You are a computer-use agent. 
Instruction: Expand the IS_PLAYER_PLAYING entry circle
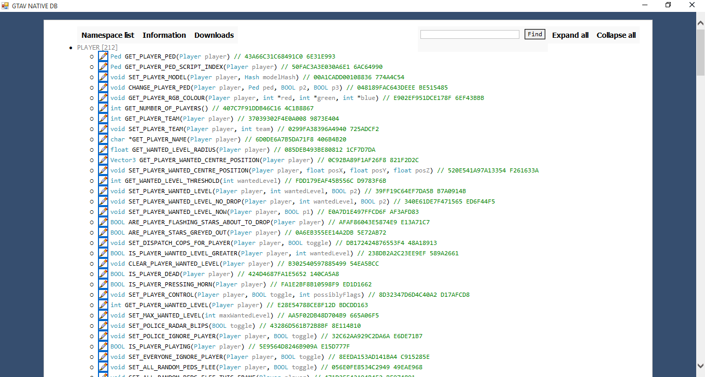click(91, 346)
